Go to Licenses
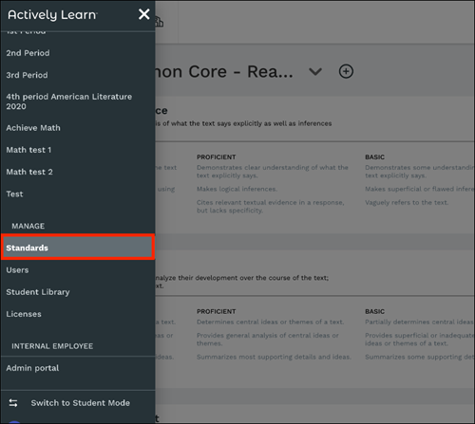The width and height of the screenshot is (475, 424). click(24, 314)
